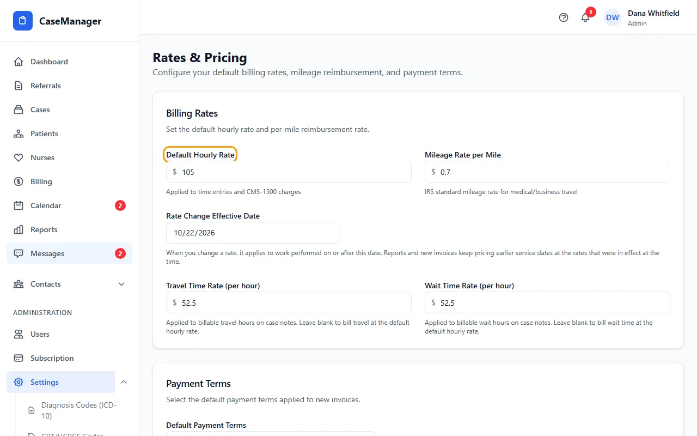The width and height of the screenshot is (697, 436).
Task: Open the Billing section
Action: tap(69, 181)
